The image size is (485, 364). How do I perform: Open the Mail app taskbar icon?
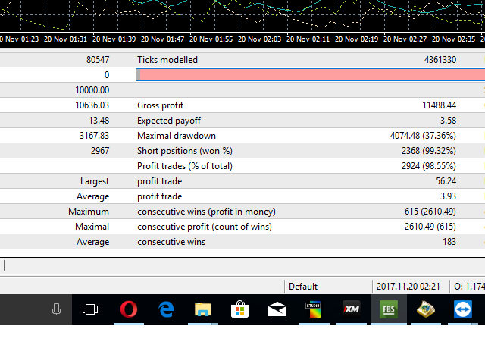tap(277, 309)
